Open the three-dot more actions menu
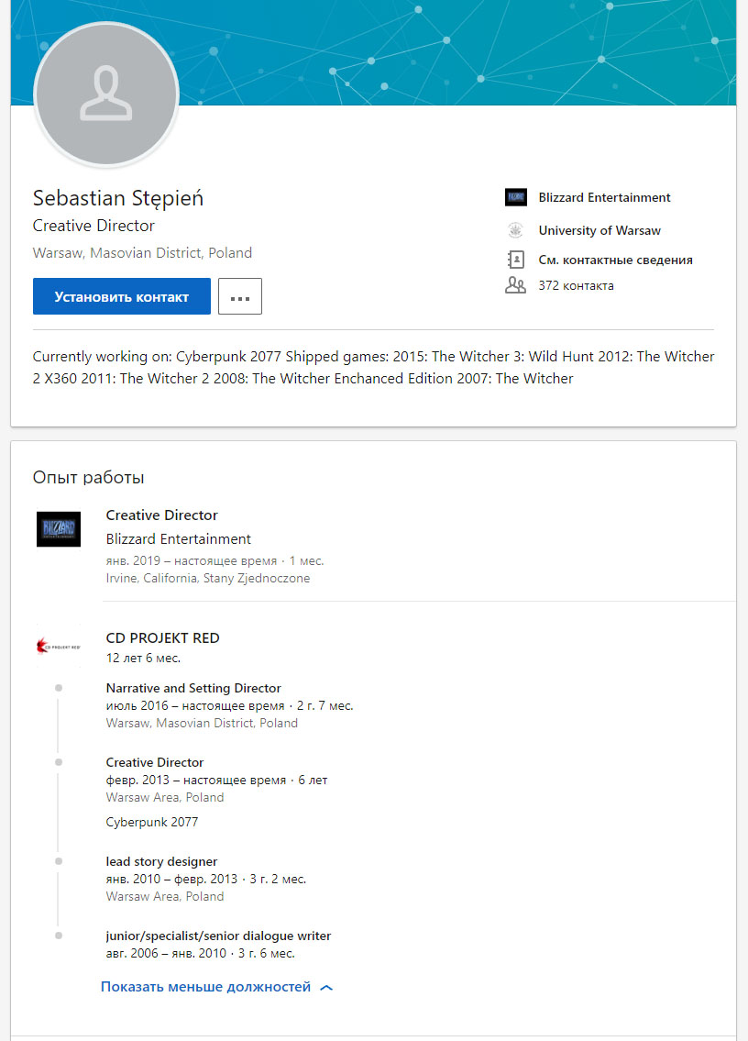The height and width of the screenshot is (1041, 748). point(240,296)
